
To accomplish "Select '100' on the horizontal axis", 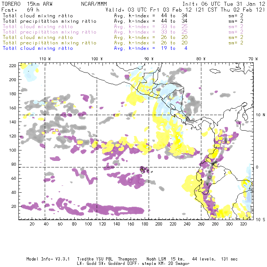I will [88, 224].
